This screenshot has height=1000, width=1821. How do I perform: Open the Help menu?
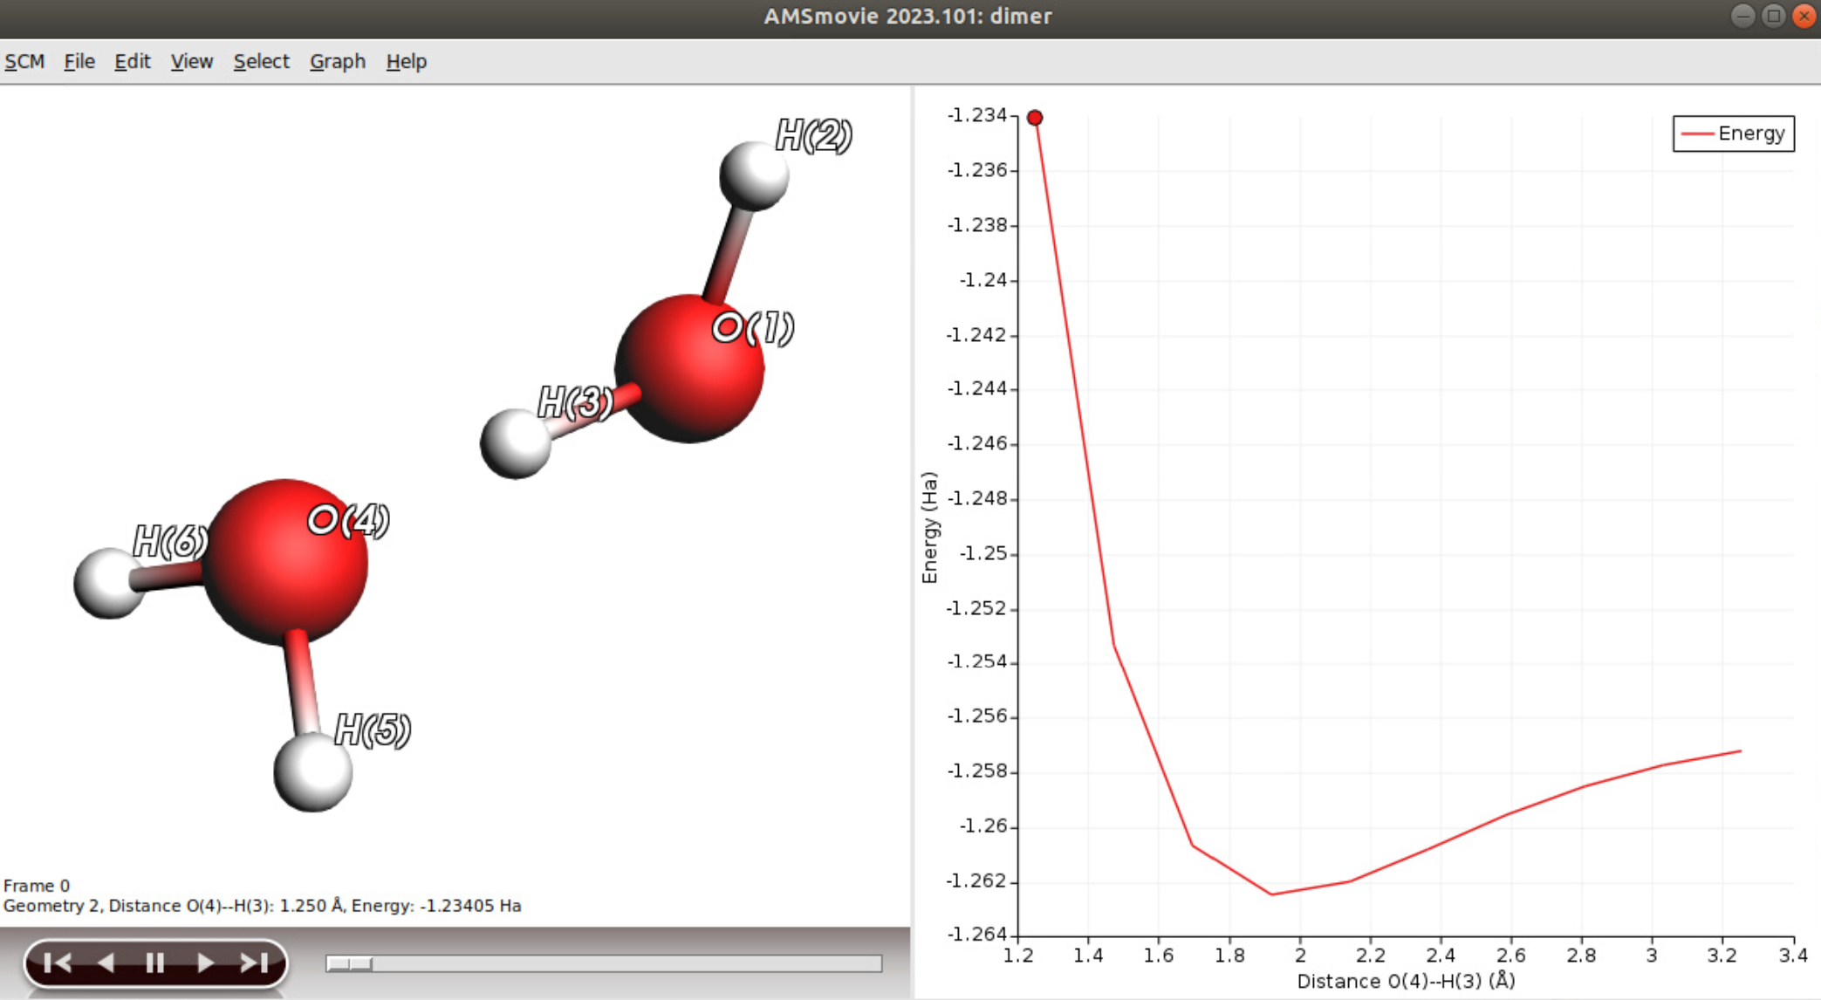407,61
